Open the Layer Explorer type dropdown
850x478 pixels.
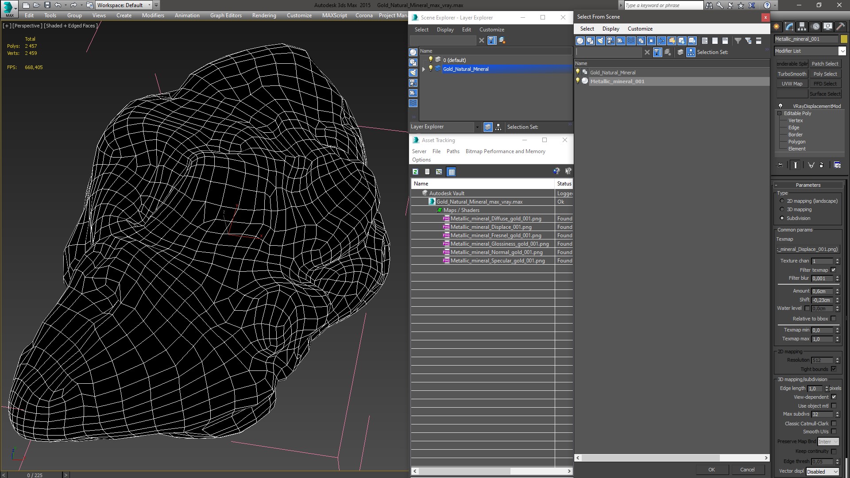477,127
